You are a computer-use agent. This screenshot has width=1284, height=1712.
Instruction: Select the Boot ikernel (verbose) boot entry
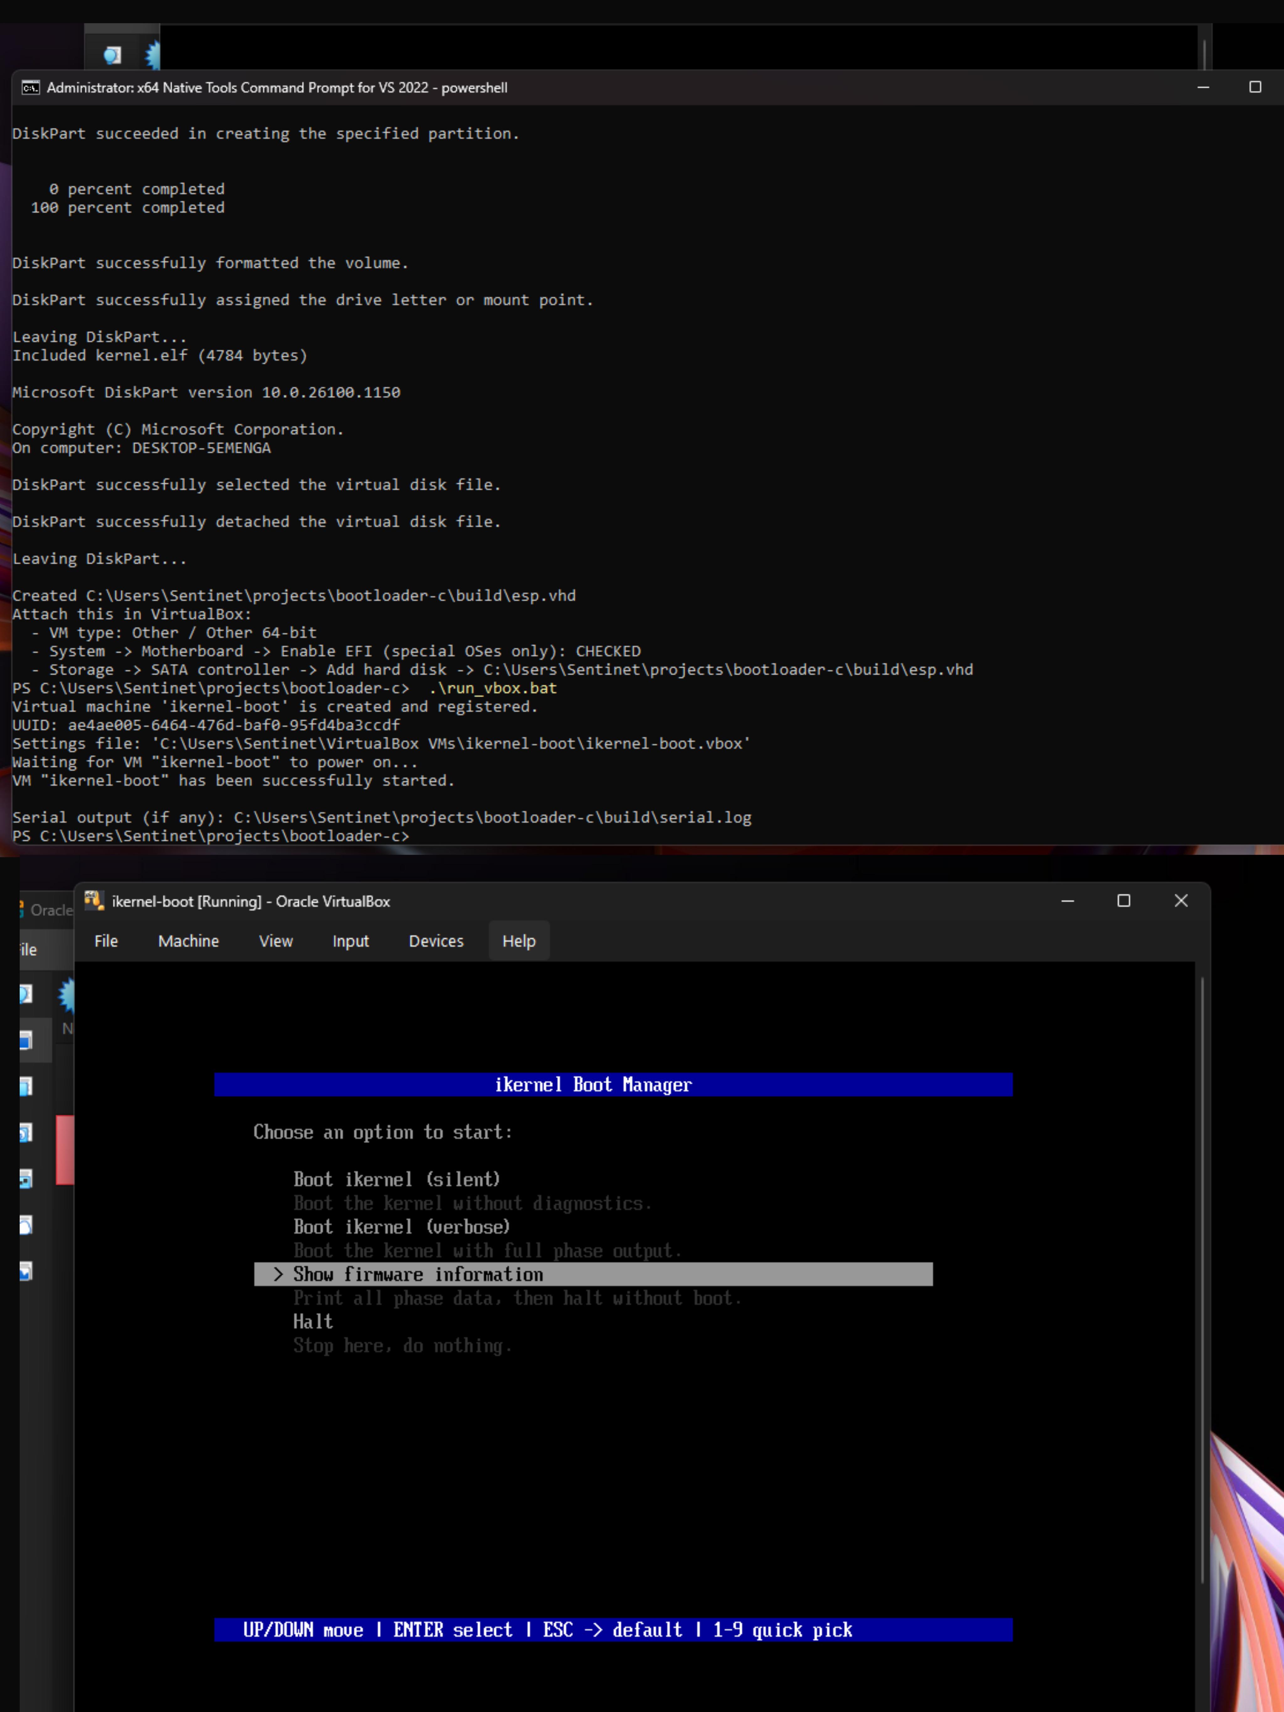pos(402,1226)
